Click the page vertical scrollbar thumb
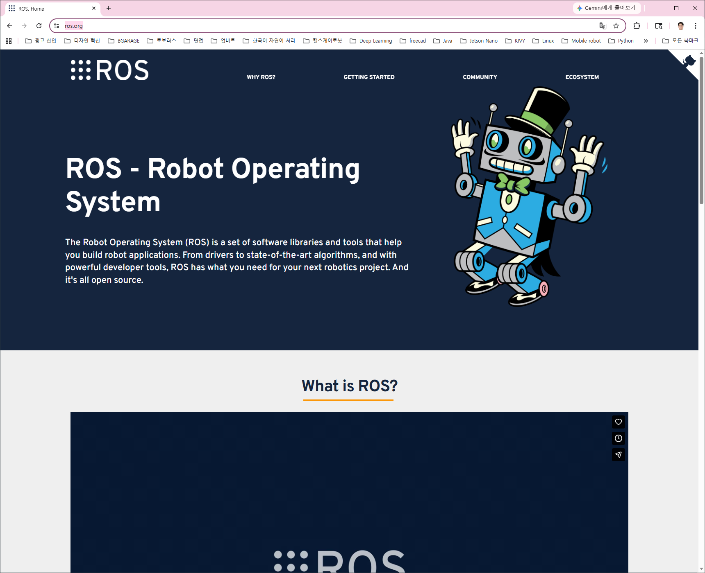The image size is (705, 573). [701, 130]
